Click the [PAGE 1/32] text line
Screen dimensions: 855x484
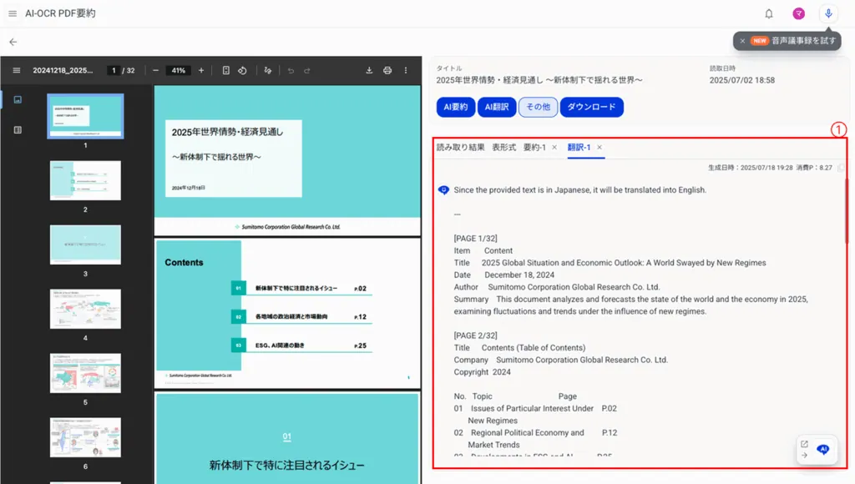(x=475, y=239)
